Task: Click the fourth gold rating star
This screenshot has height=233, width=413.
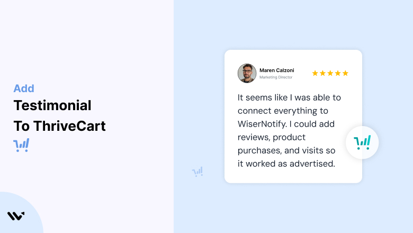Action: click(x=338, y=73)
